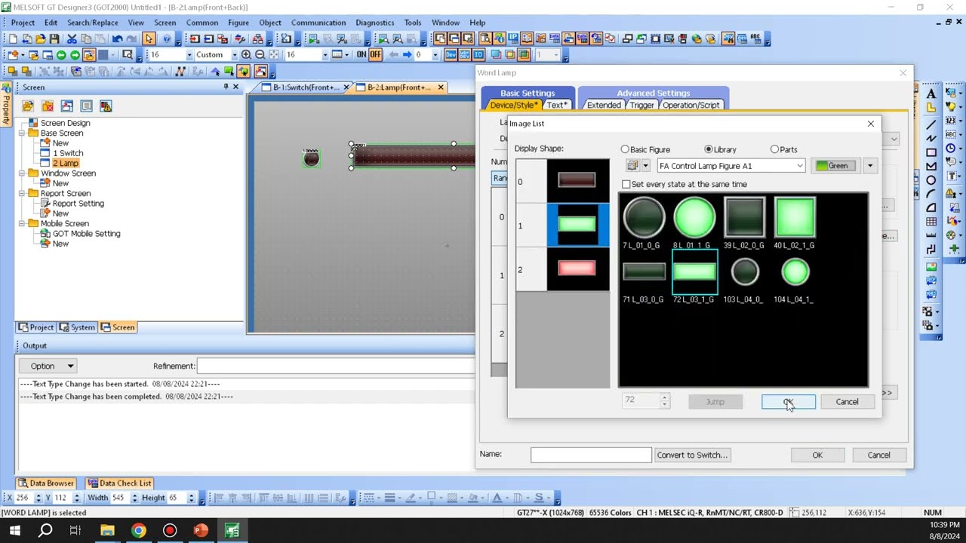
Task: Click the green Next Screen arrow
Action: point(75,54)
